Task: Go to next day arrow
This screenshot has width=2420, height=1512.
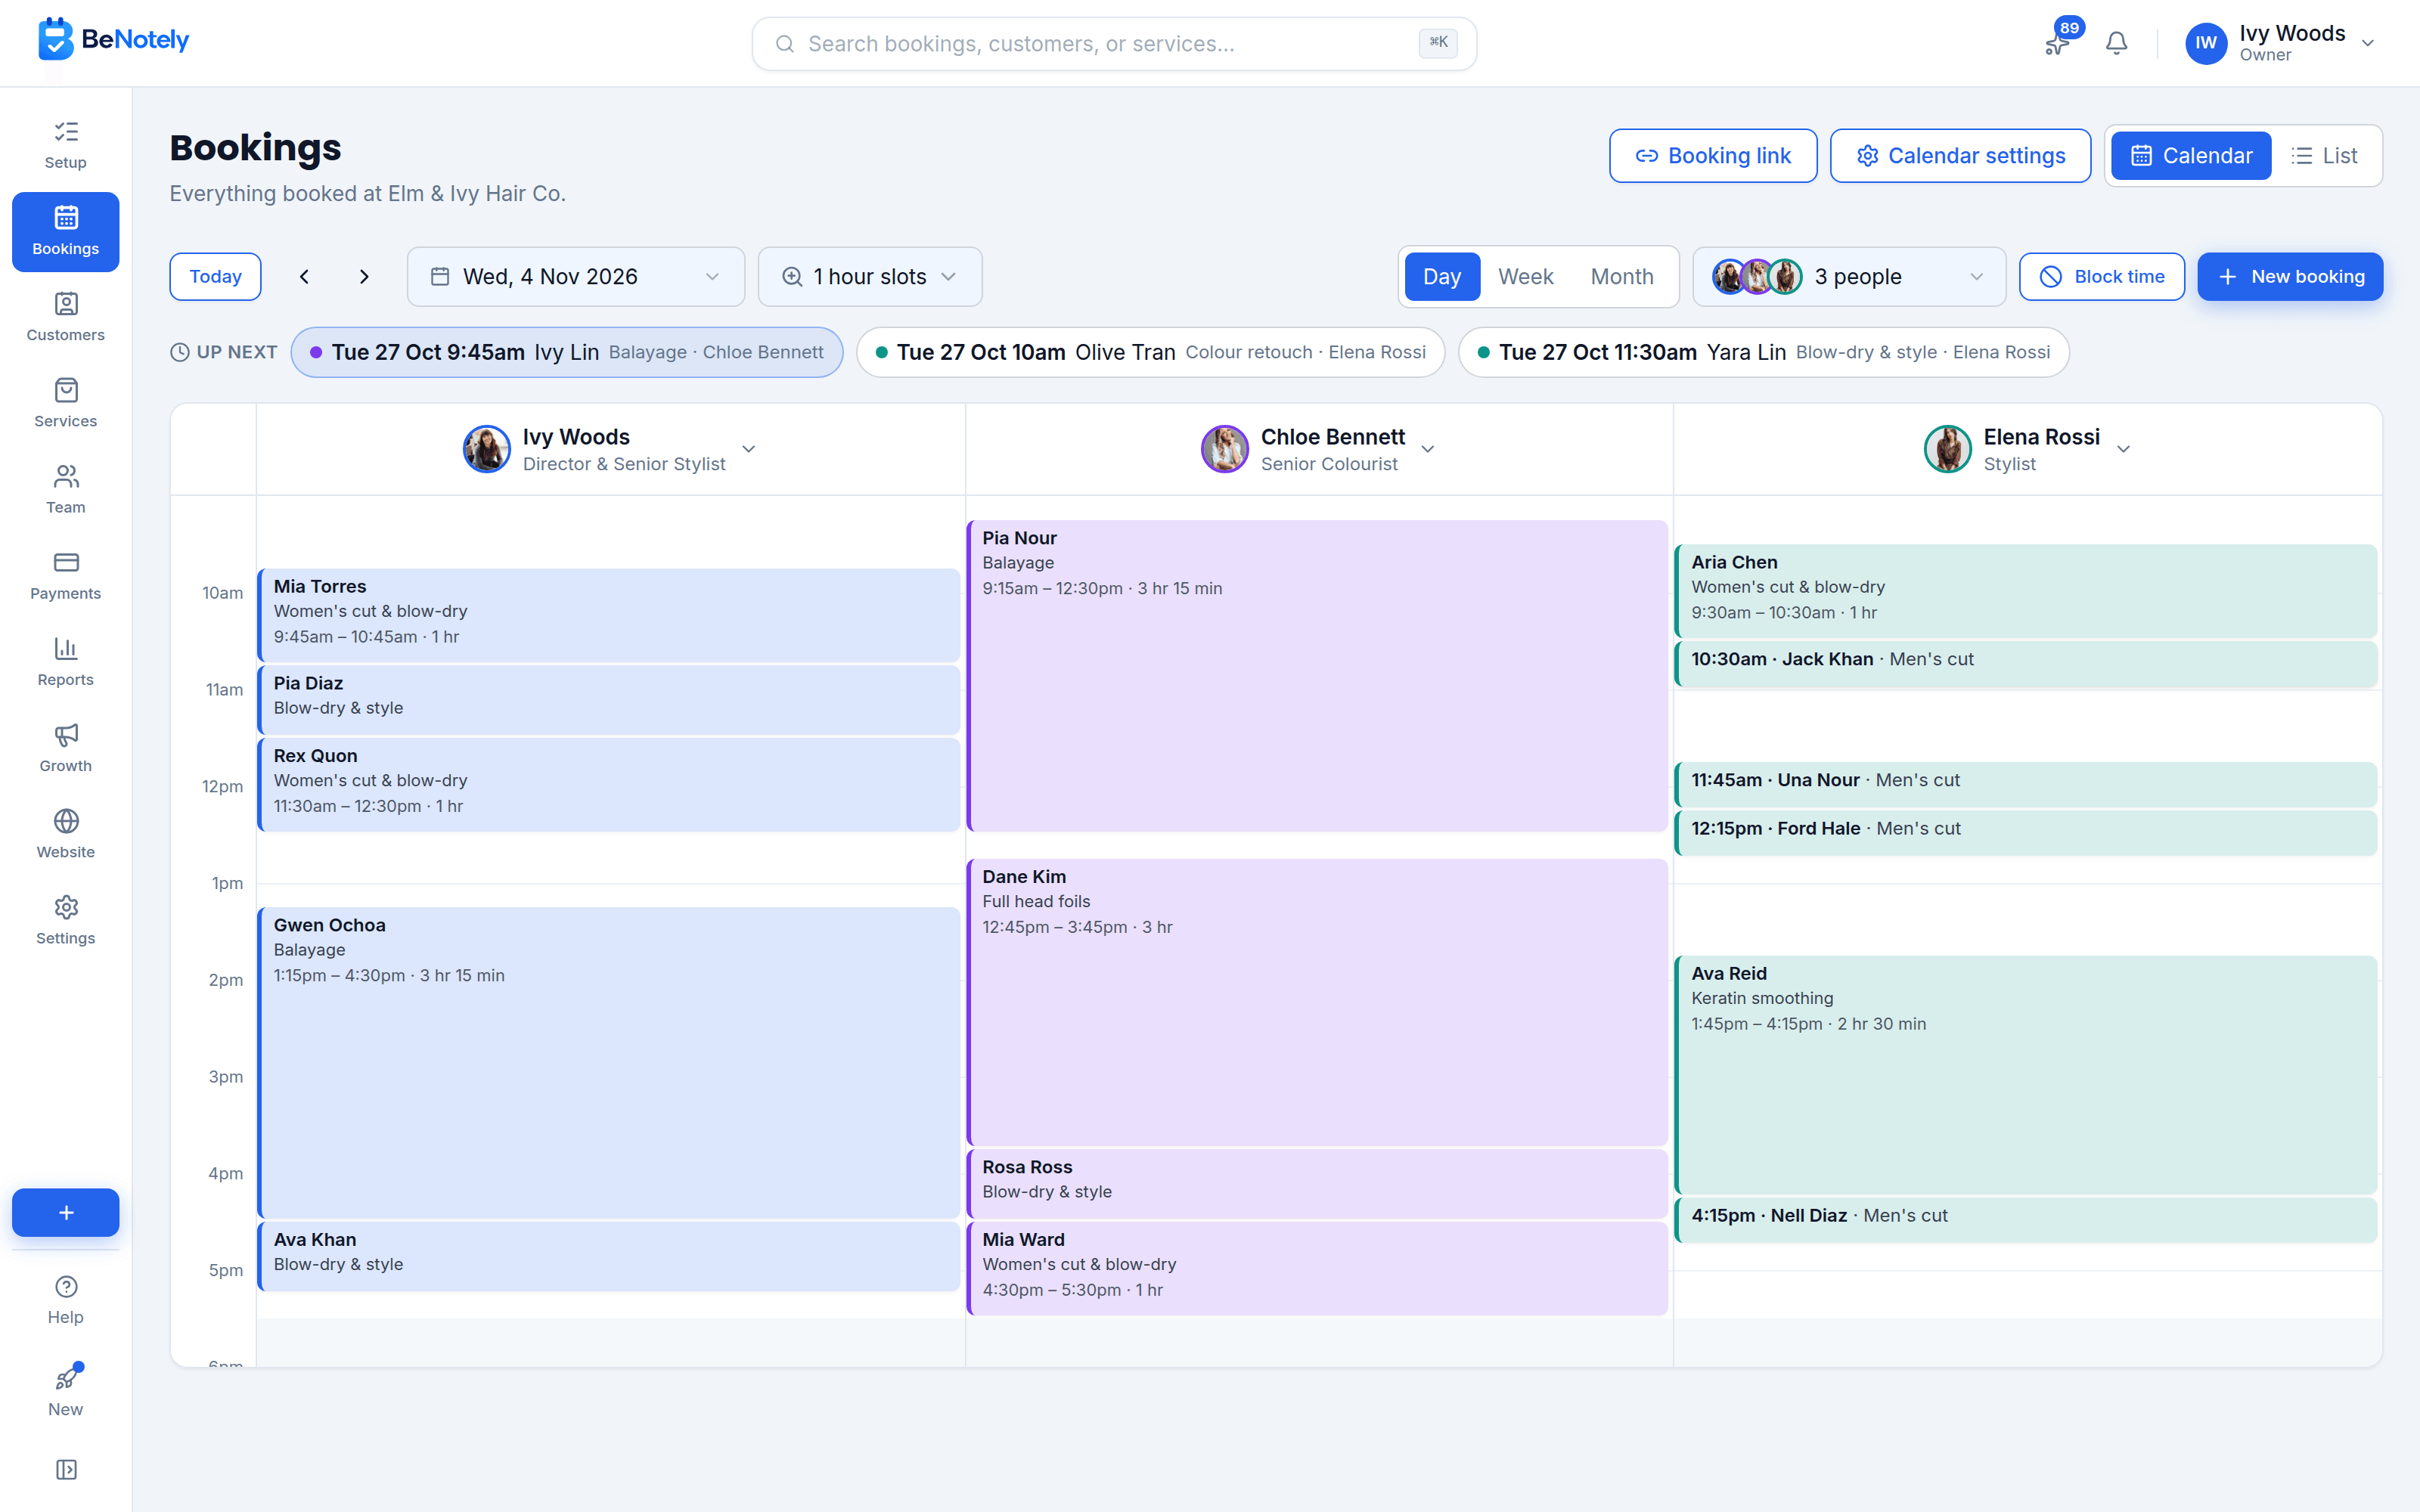Action: coord(364,277)
